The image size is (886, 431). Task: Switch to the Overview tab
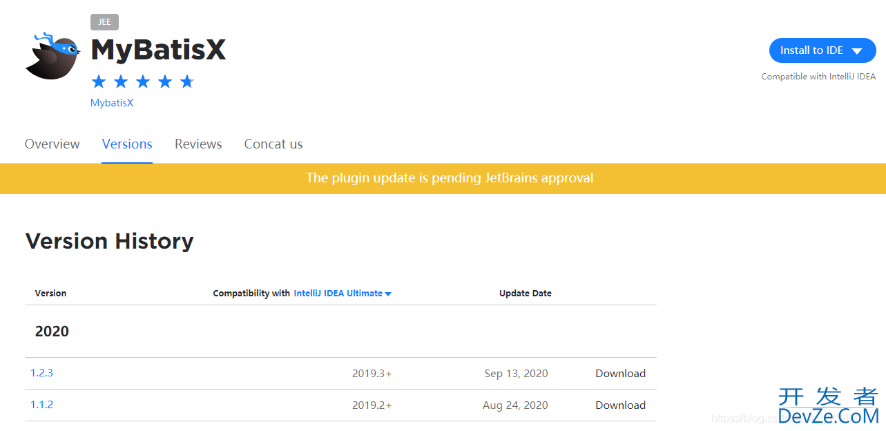[x=52, y=144]
